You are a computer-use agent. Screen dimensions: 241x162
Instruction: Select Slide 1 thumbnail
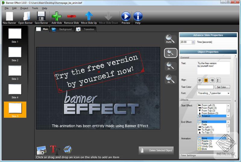(15, 35)
